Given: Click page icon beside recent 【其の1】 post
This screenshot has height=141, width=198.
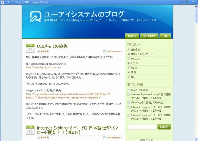Looking at the screenshot, I should click(129, 115).
